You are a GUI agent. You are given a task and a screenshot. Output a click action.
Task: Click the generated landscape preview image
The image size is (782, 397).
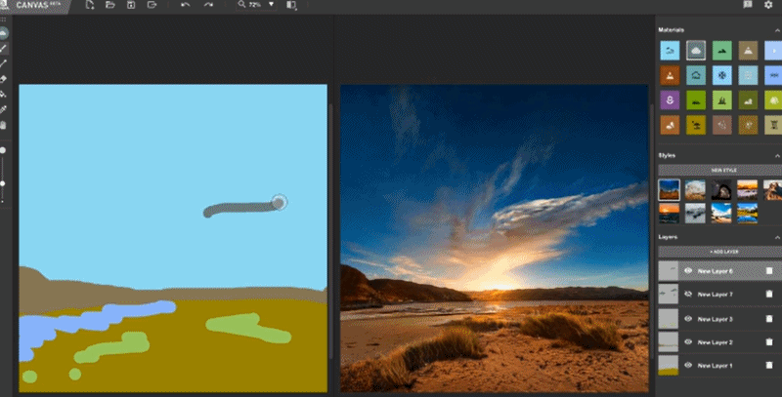pos(495,238)
